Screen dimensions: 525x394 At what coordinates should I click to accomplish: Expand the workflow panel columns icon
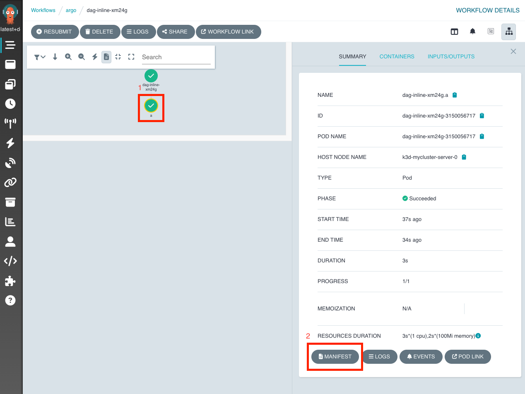click(454, 31)
